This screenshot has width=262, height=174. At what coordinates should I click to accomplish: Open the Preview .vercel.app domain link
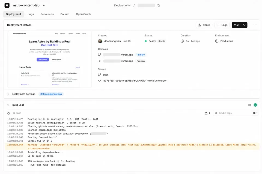click(118, 61)
